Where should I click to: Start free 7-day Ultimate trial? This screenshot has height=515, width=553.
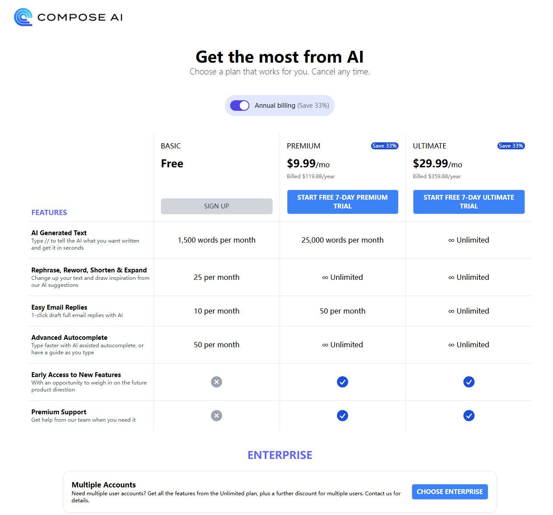[x=469, y=202]
